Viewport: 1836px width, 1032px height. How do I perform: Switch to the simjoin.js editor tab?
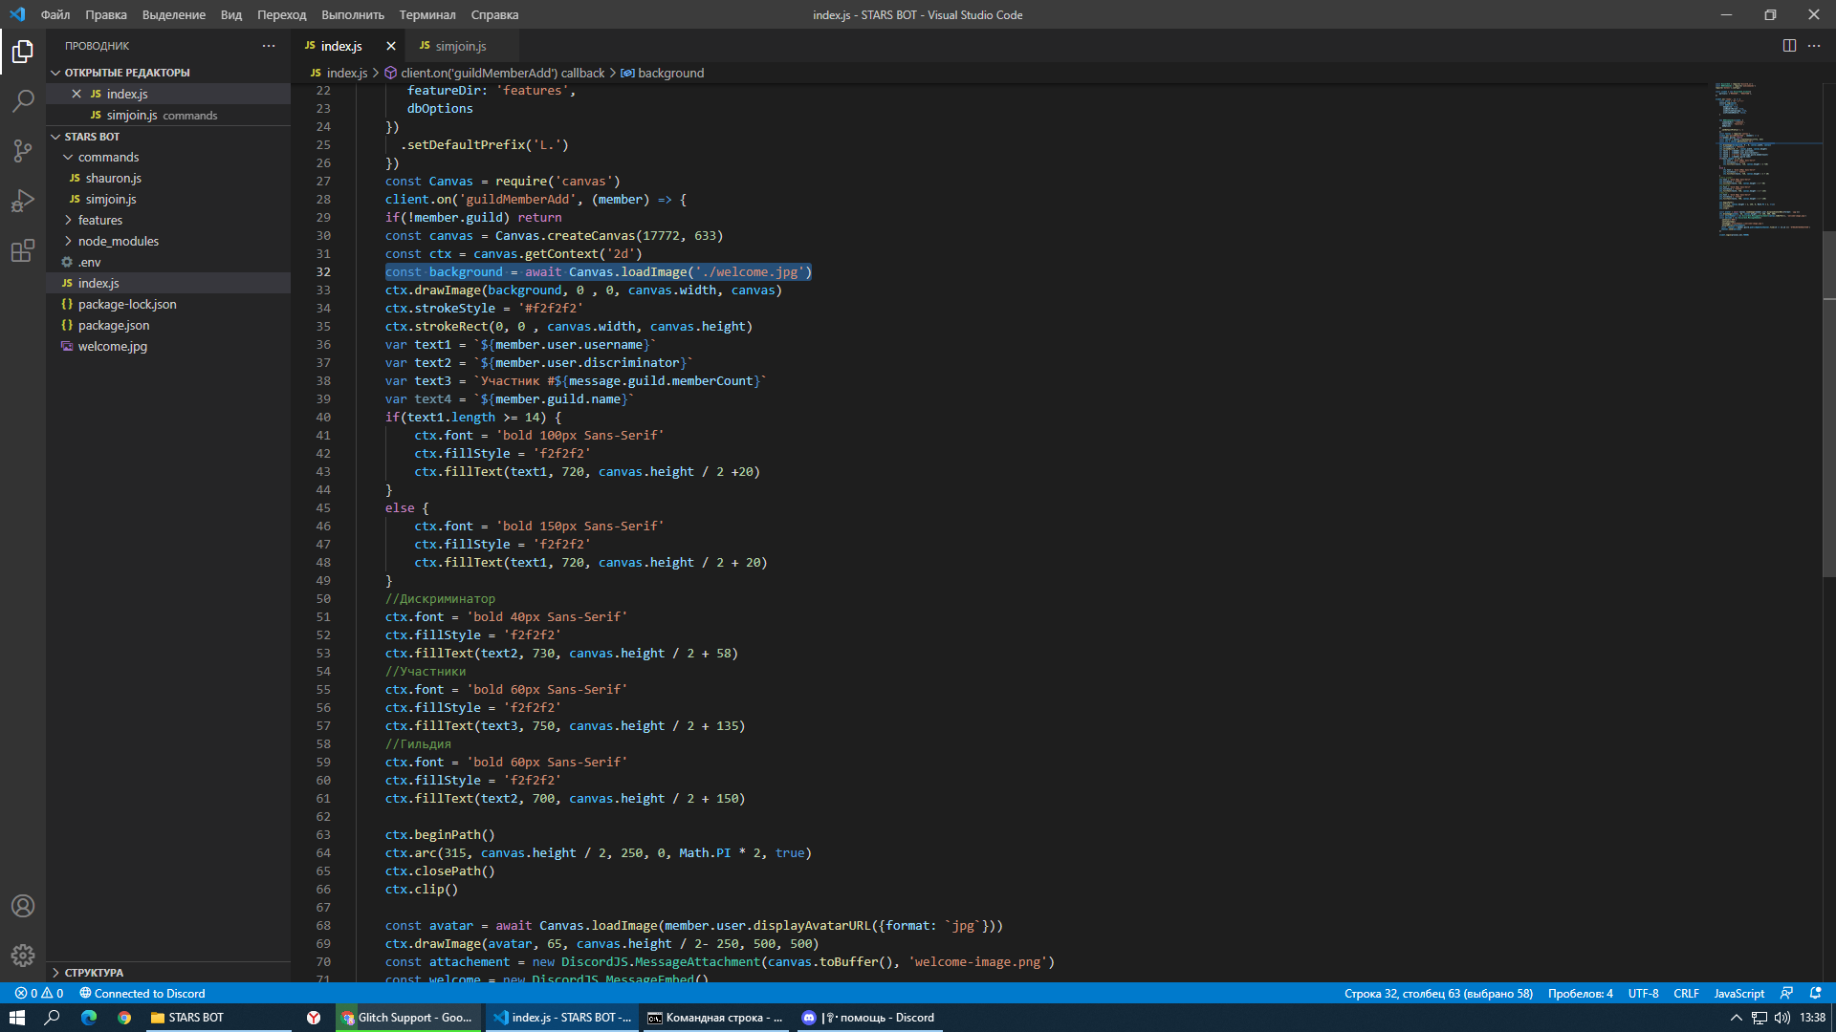click(460, 46)
